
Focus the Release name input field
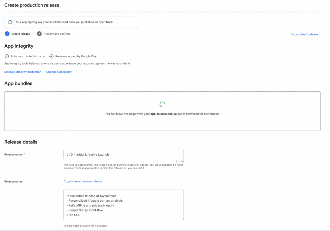pos(123,154)
